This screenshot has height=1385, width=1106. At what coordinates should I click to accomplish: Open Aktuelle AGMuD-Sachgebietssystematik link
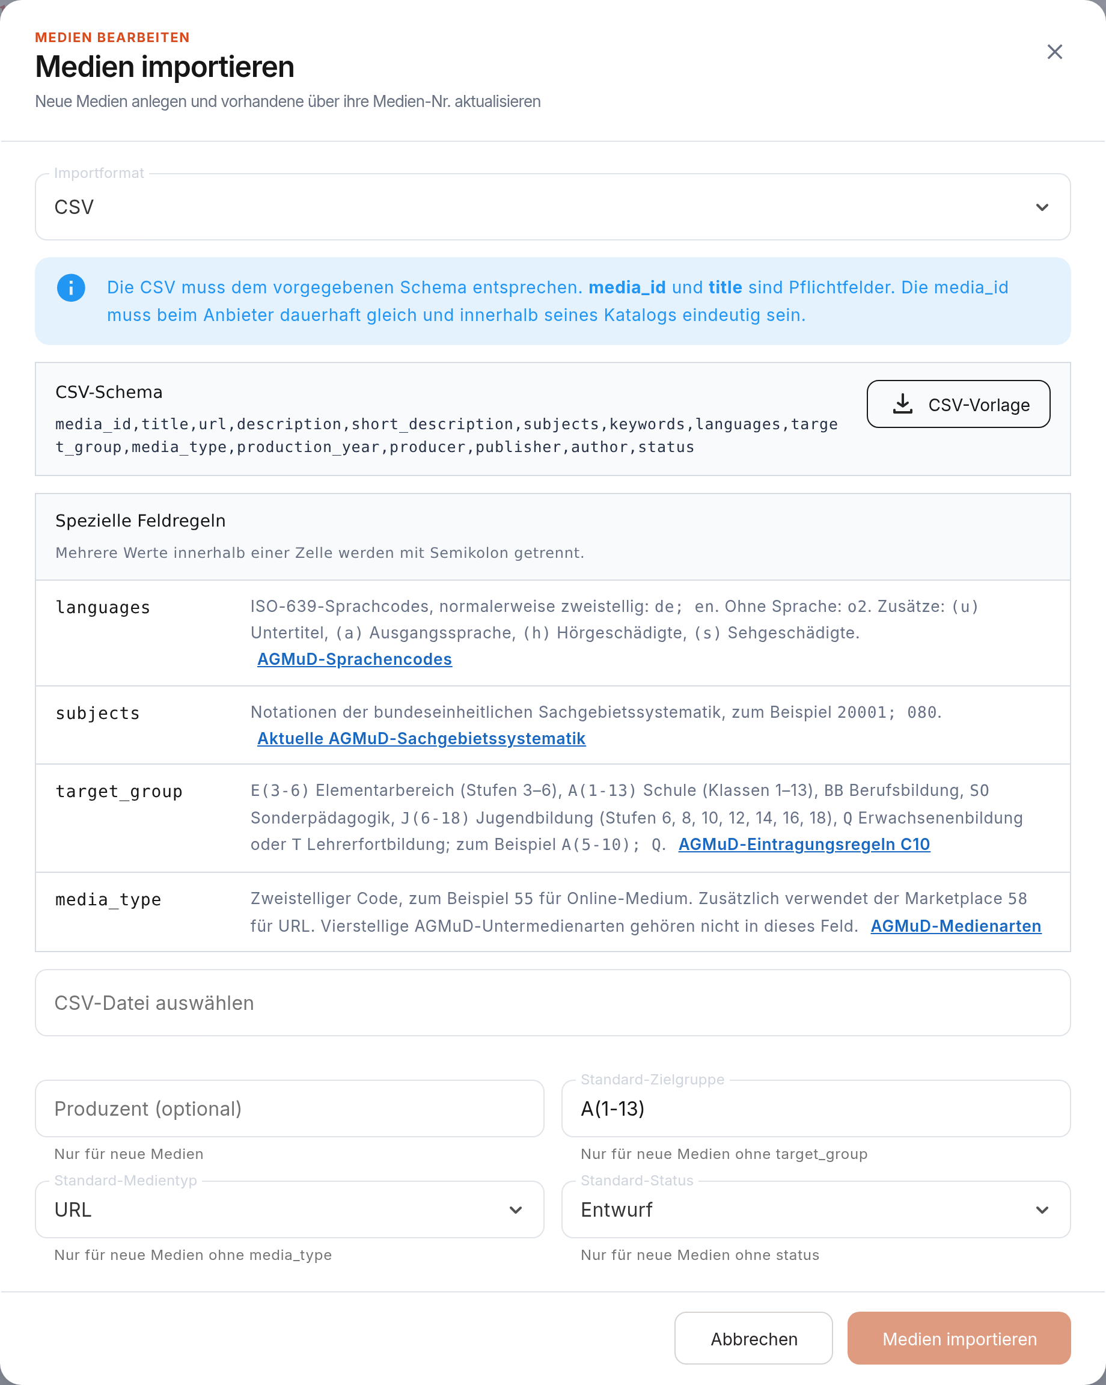point(421,739)
